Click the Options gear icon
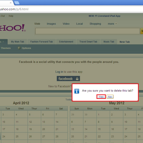 click(19, 48)
